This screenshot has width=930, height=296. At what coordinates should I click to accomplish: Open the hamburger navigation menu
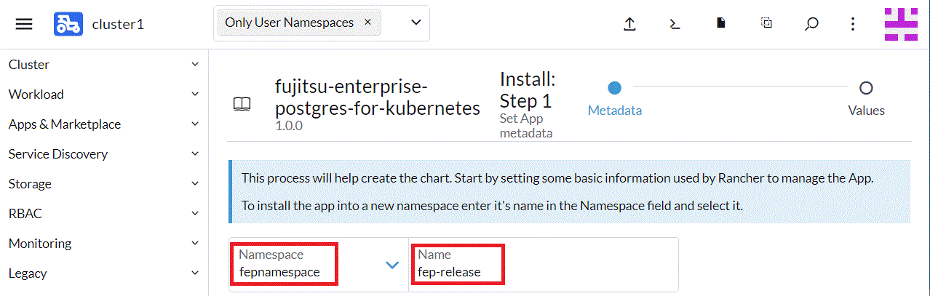click(24, 24)
